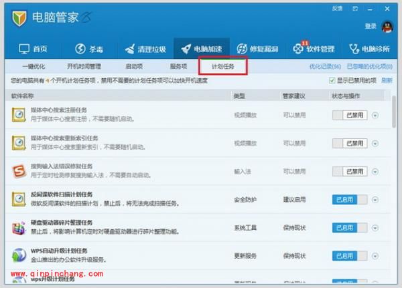Image resolution: width=402 pixels, height=288 pixels.
Task: Click the Sogou input method task icon
Action: [19, 171]
